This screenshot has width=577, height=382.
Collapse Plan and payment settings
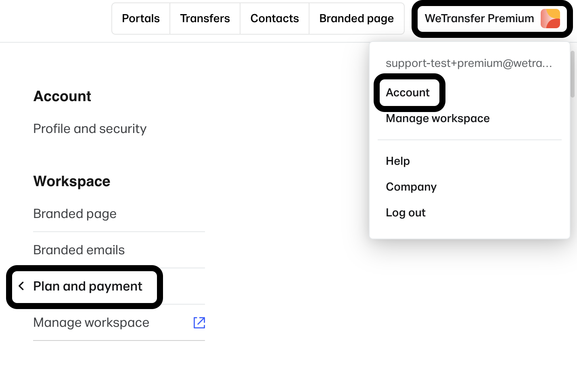(x=87, y=286)
